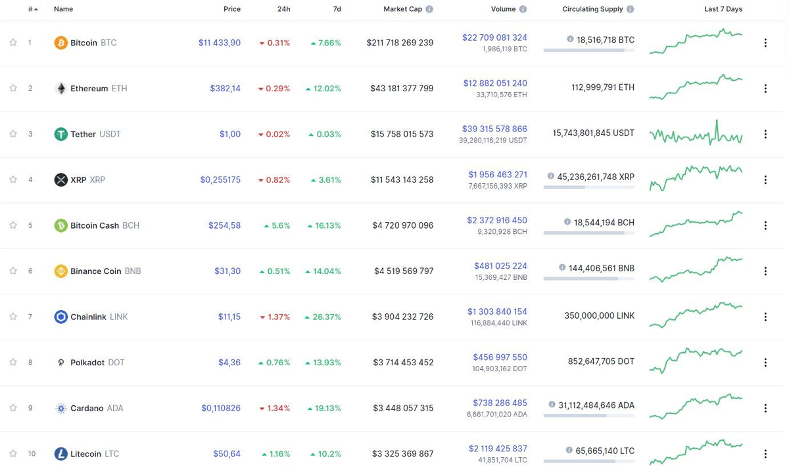This screenshot has width=789, height=475.
Task: Open Bitcoin price link $11 433,90
Action: 220,43
